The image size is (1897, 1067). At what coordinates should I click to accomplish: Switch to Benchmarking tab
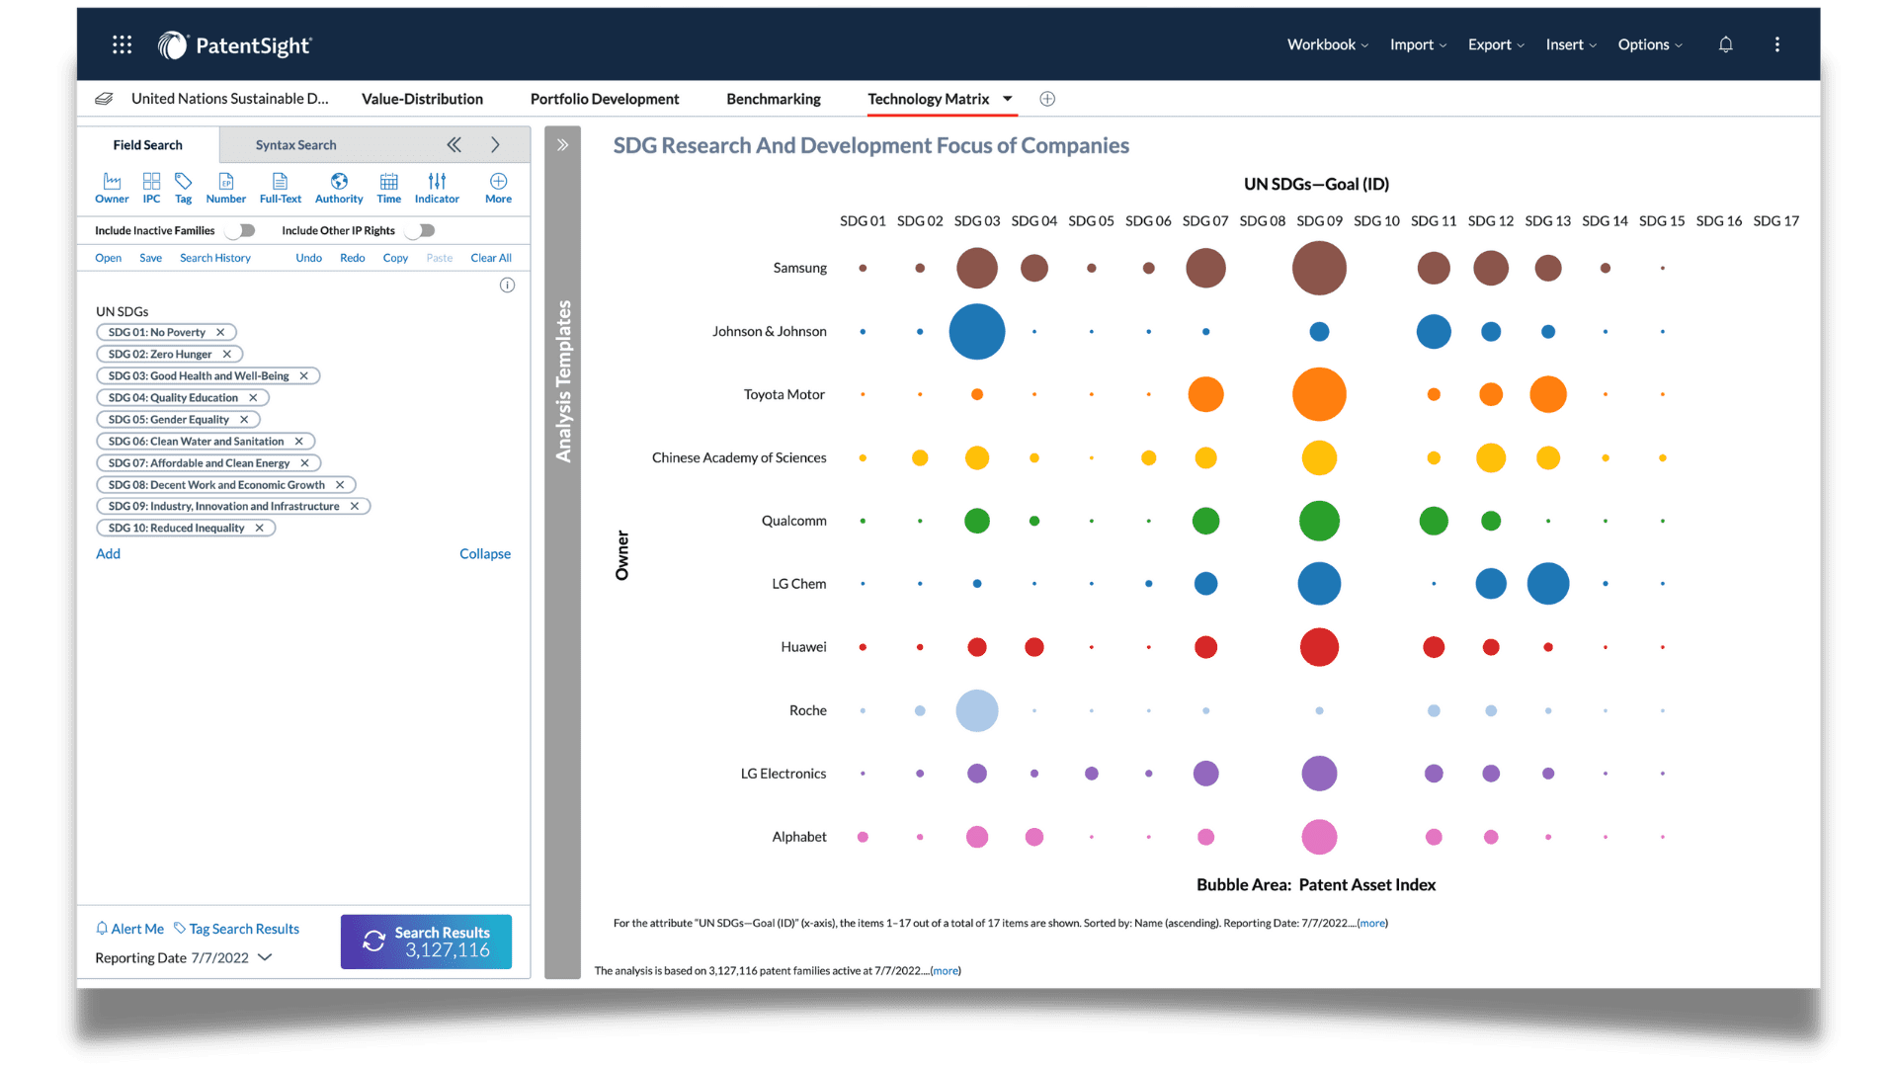774,99
